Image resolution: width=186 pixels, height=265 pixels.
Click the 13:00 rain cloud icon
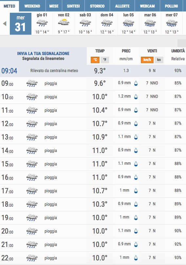pyautogui.click(x=32, y=137)
